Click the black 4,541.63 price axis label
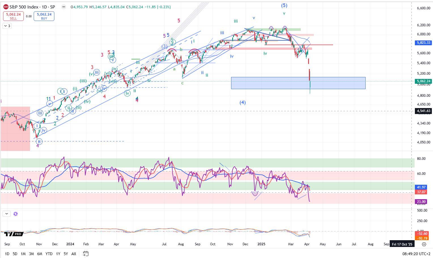 (423, 111)
